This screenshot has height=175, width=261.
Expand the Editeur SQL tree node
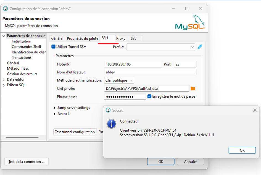pos(4,85)
